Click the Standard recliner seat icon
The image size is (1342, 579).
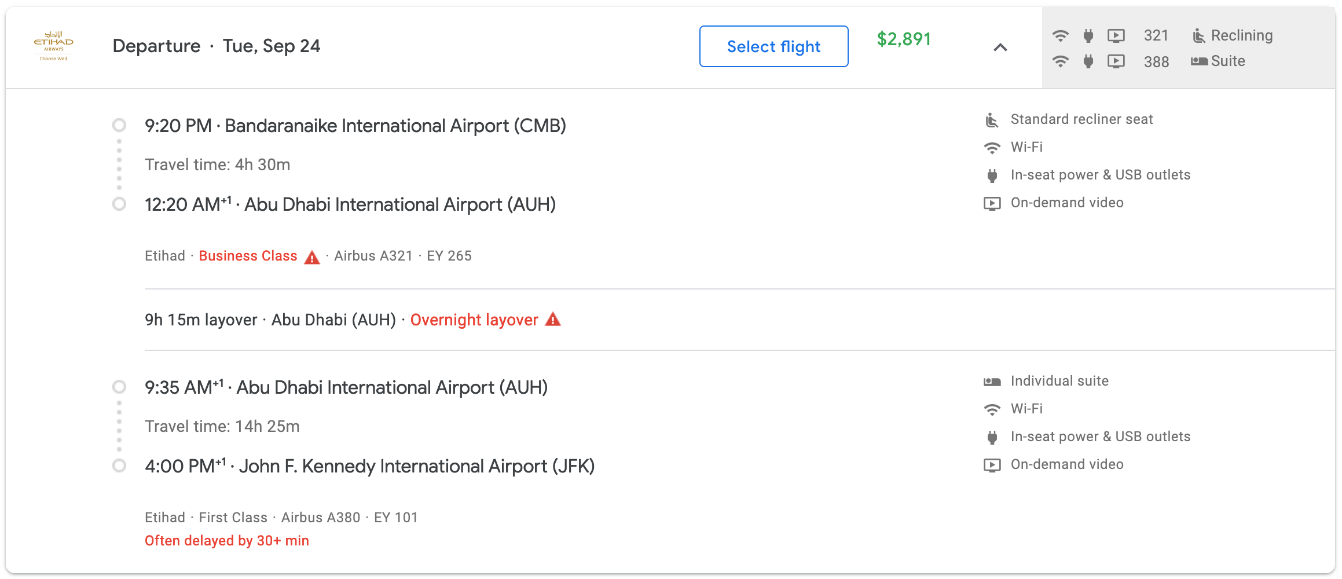pyautogui.click(x=992, y=120)
